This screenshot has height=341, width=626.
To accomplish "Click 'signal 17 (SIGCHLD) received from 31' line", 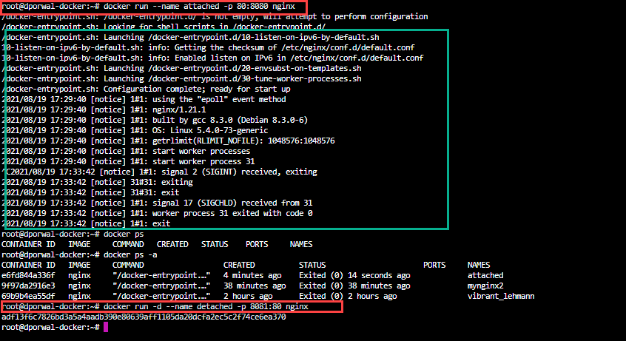I will point(157,203).
